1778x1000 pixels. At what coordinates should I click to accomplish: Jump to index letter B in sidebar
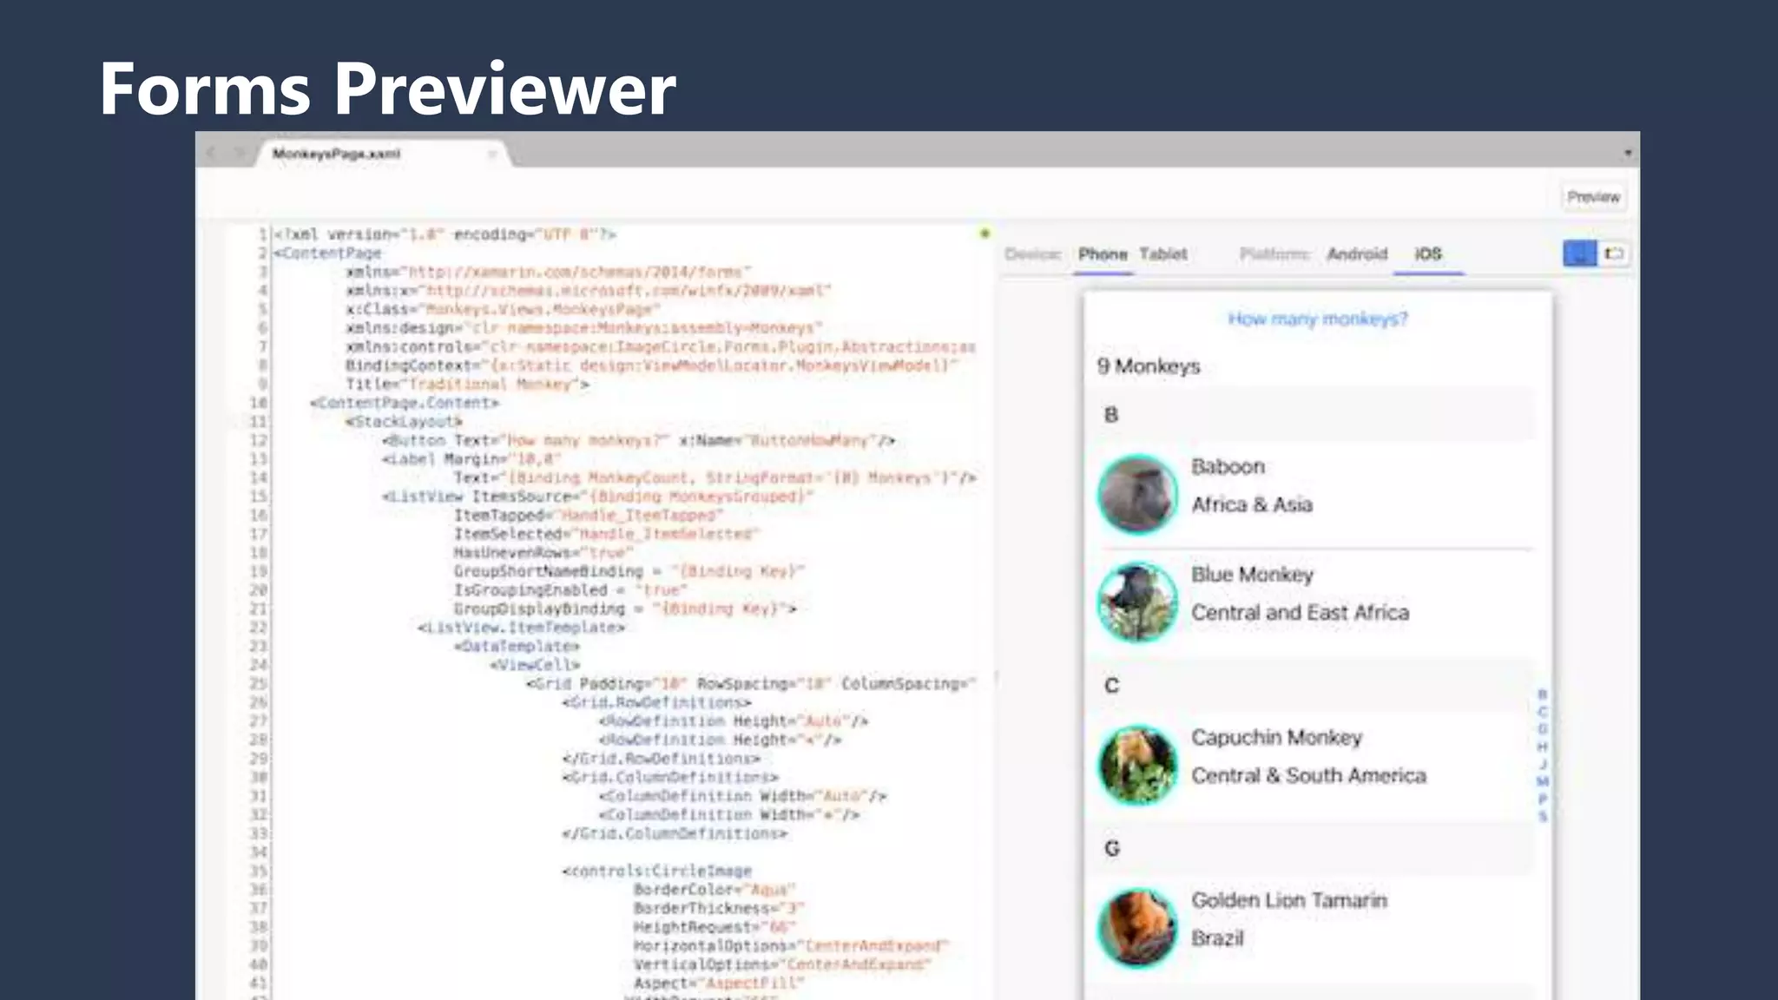[1543, 694]
